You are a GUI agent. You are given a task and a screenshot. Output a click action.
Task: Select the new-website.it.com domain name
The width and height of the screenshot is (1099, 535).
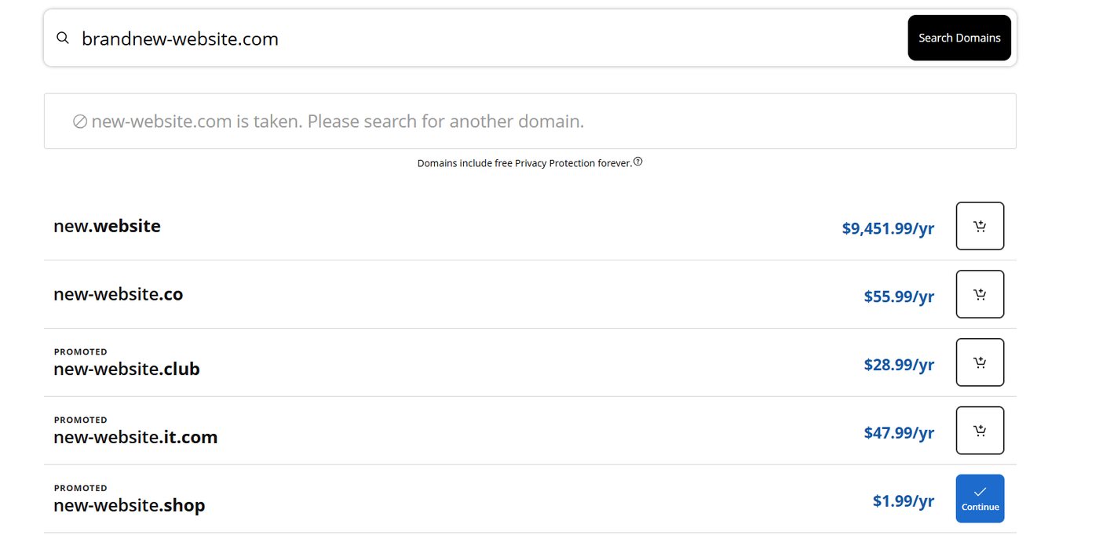[x=135, y=437]
